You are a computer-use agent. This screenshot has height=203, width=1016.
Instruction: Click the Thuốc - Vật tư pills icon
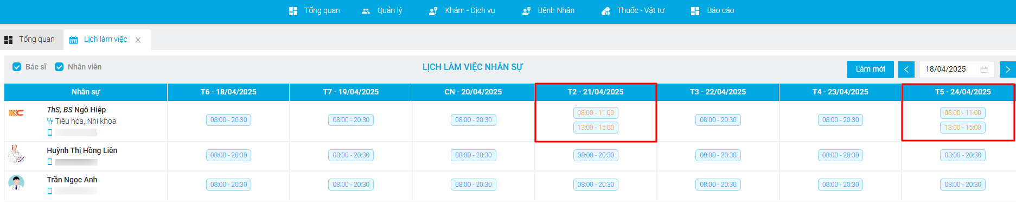605,11
